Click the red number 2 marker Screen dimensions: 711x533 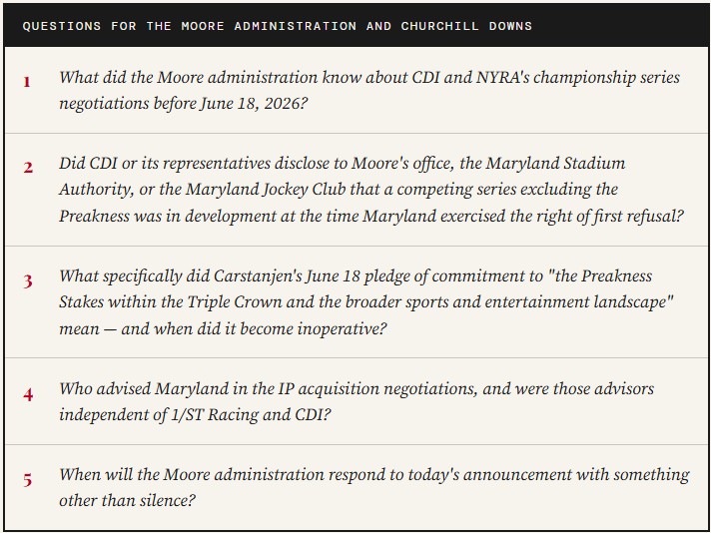click(28, 168)
